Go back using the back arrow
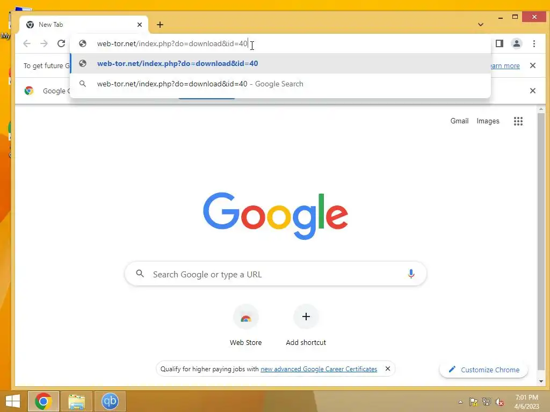Viewport: 550px width, 412px height. [x=27, y=43]
